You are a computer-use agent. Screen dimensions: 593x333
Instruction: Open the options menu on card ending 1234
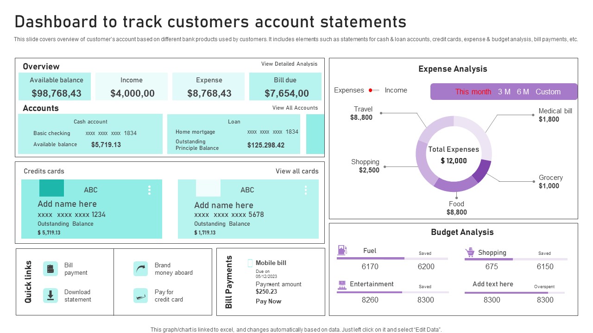click(149, 190)
